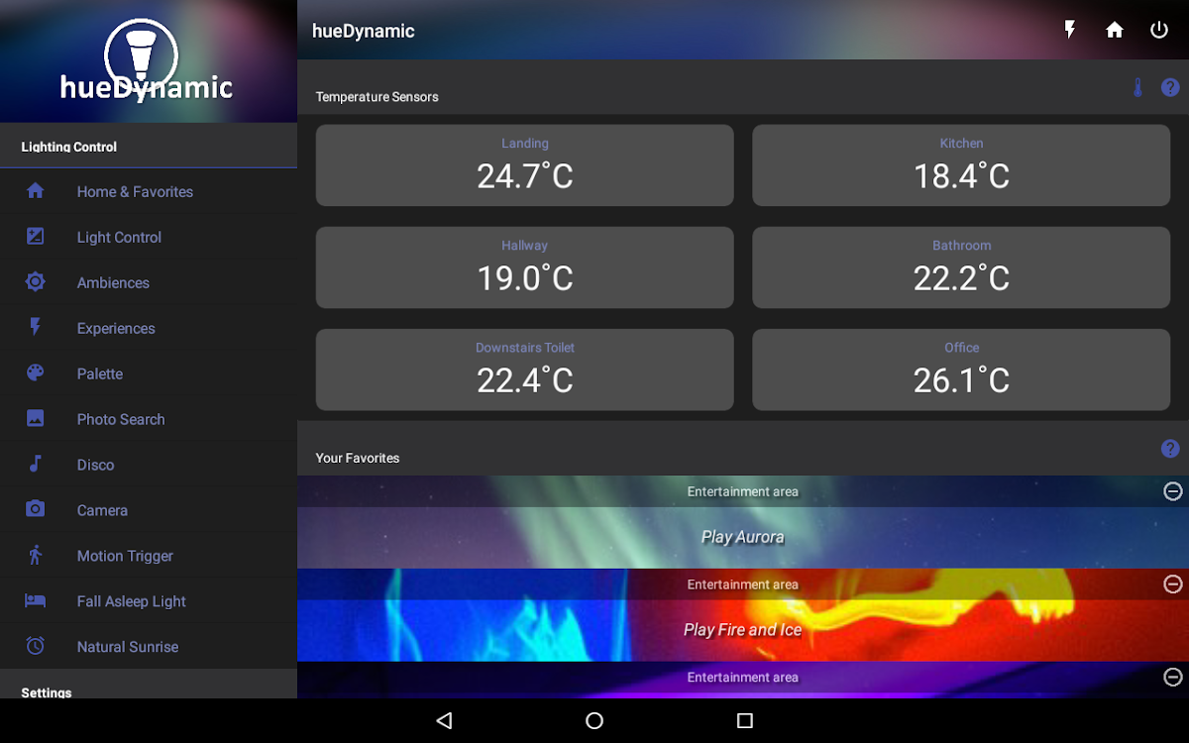This screenshot has width=1189, height=743.
Task: Open the Palette color picker page
Action: click(100, 373)
